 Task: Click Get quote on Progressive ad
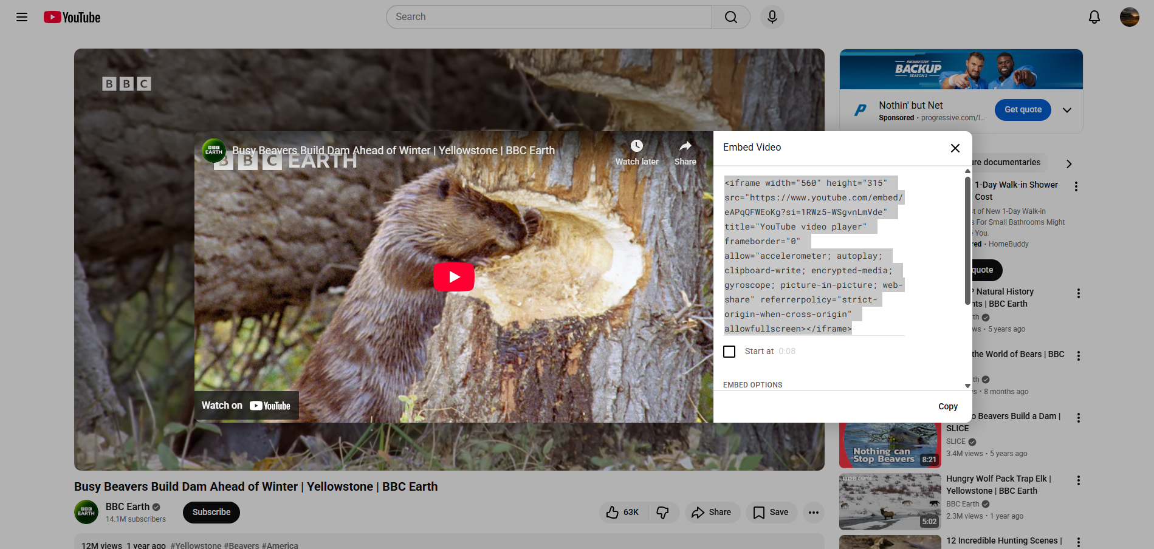click(x=1022, y=110)
